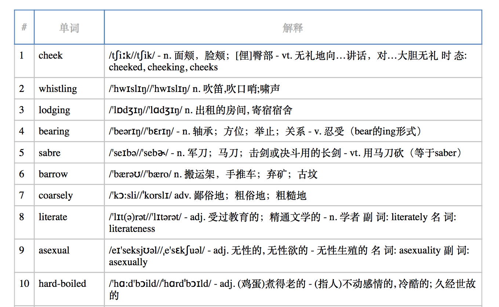499x307 pixels.
Task: Select the word 'lodging'
Action: [x=54, y=110]
